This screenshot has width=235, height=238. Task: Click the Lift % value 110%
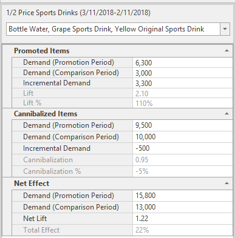[x=144, y=104]
